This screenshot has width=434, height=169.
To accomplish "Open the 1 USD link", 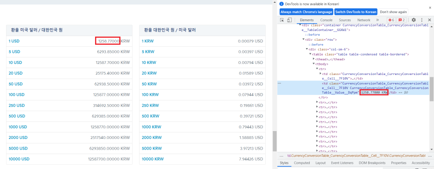I will click(x=14, y=41).
